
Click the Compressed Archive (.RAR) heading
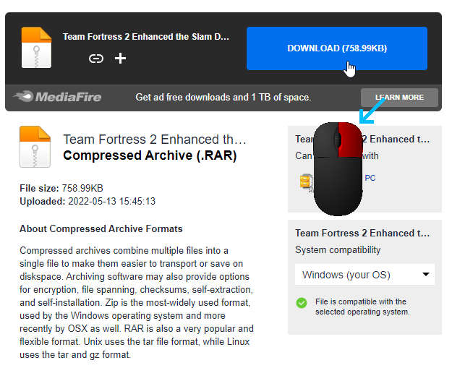pyautogui.click(x=150, y=155)
